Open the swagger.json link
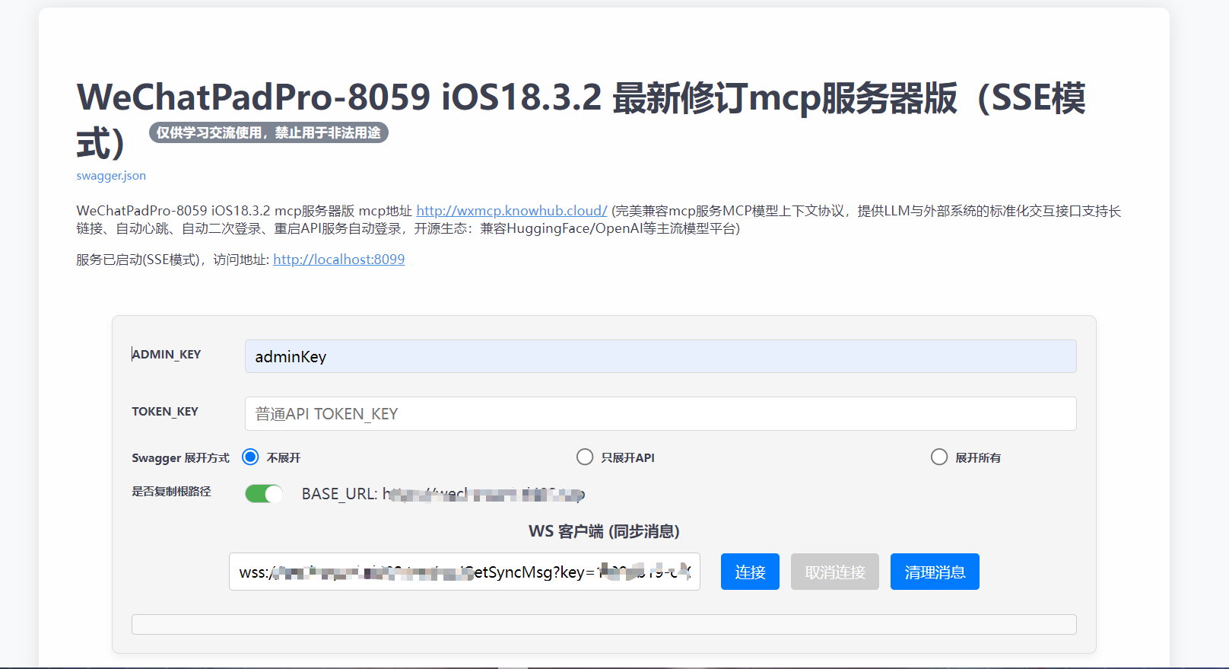1229x669 pixels. click(111, 176)
